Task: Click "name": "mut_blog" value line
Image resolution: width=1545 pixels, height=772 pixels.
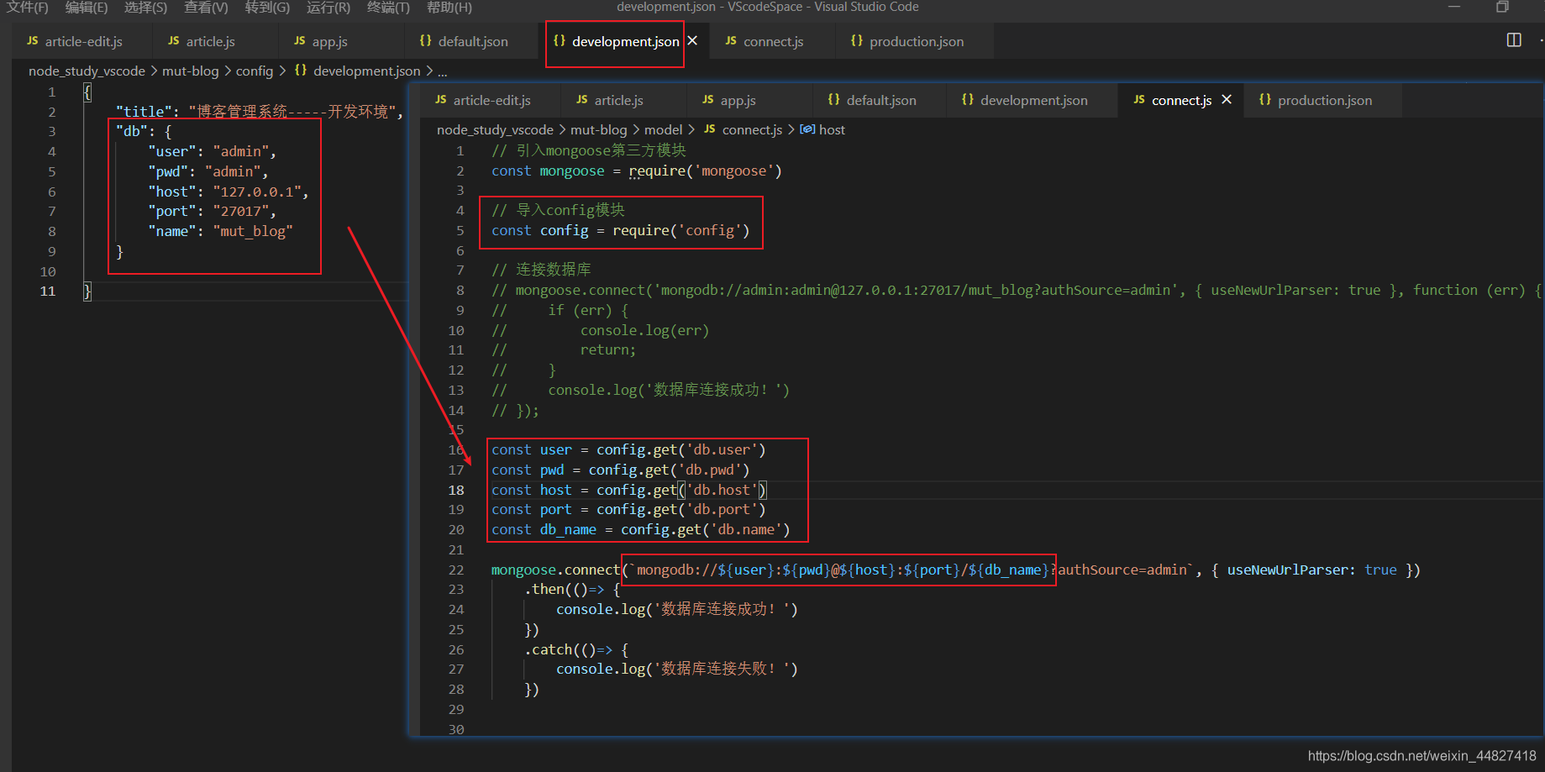Action: (x=220, y=231)
